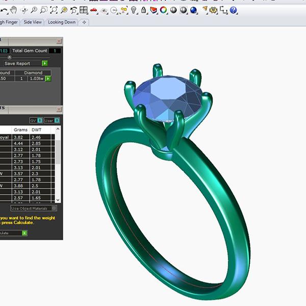Click the Save Report label
The width and height of the screenshot is (306, 306).
(17, 63)
